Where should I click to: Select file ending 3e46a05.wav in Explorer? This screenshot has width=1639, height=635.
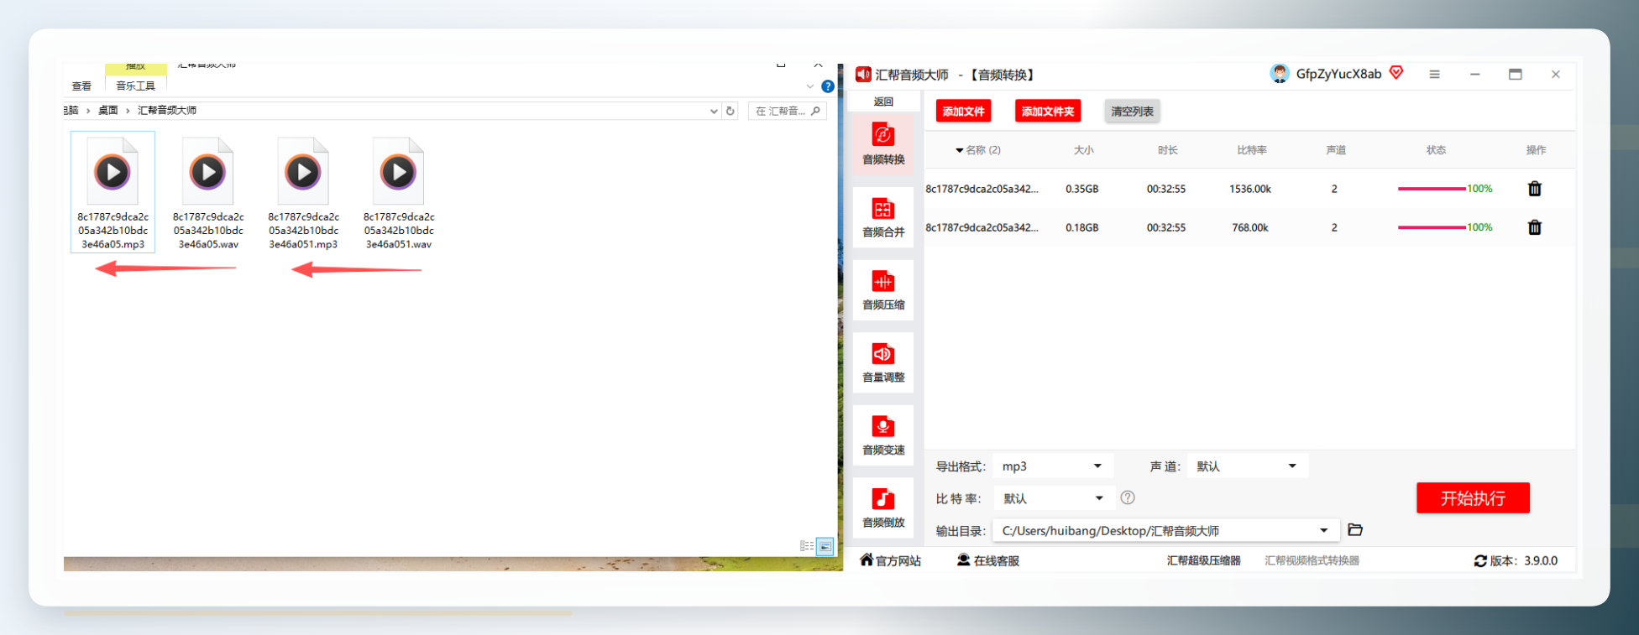[x=208, y=192]
